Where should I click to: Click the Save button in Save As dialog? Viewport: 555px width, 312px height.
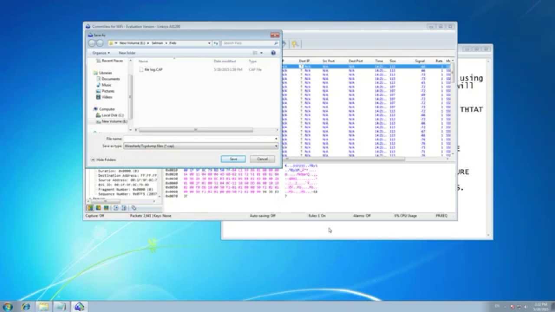[x=233, y=159]
